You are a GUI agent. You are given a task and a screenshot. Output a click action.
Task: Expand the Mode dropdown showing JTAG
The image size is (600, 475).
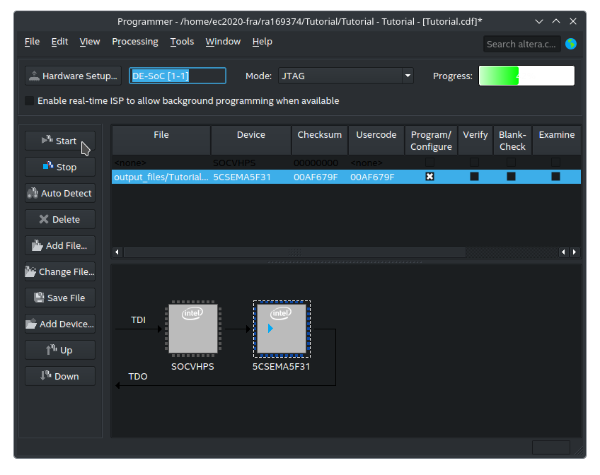point(345,76)
